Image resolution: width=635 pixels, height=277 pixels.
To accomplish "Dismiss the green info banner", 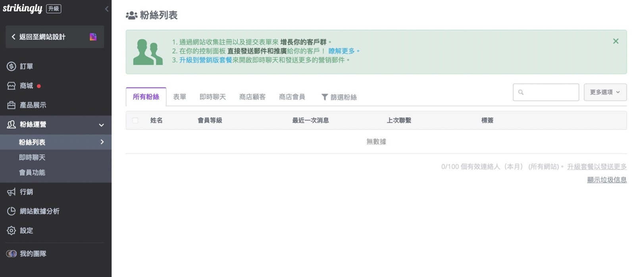I will (x=616, y=41).
